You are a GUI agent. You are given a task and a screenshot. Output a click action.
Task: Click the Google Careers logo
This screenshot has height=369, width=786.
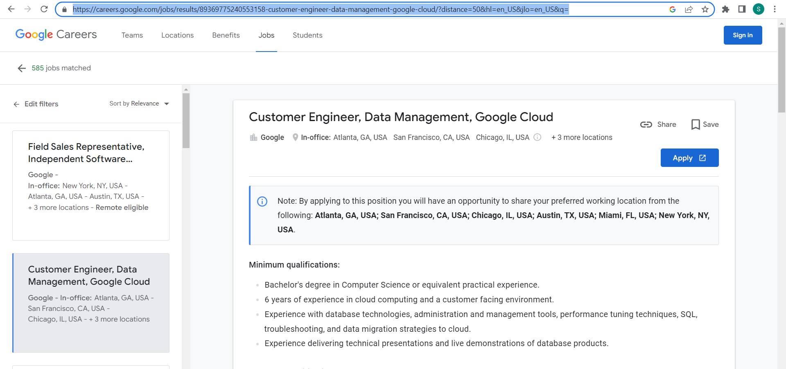[x=56, y=35]
